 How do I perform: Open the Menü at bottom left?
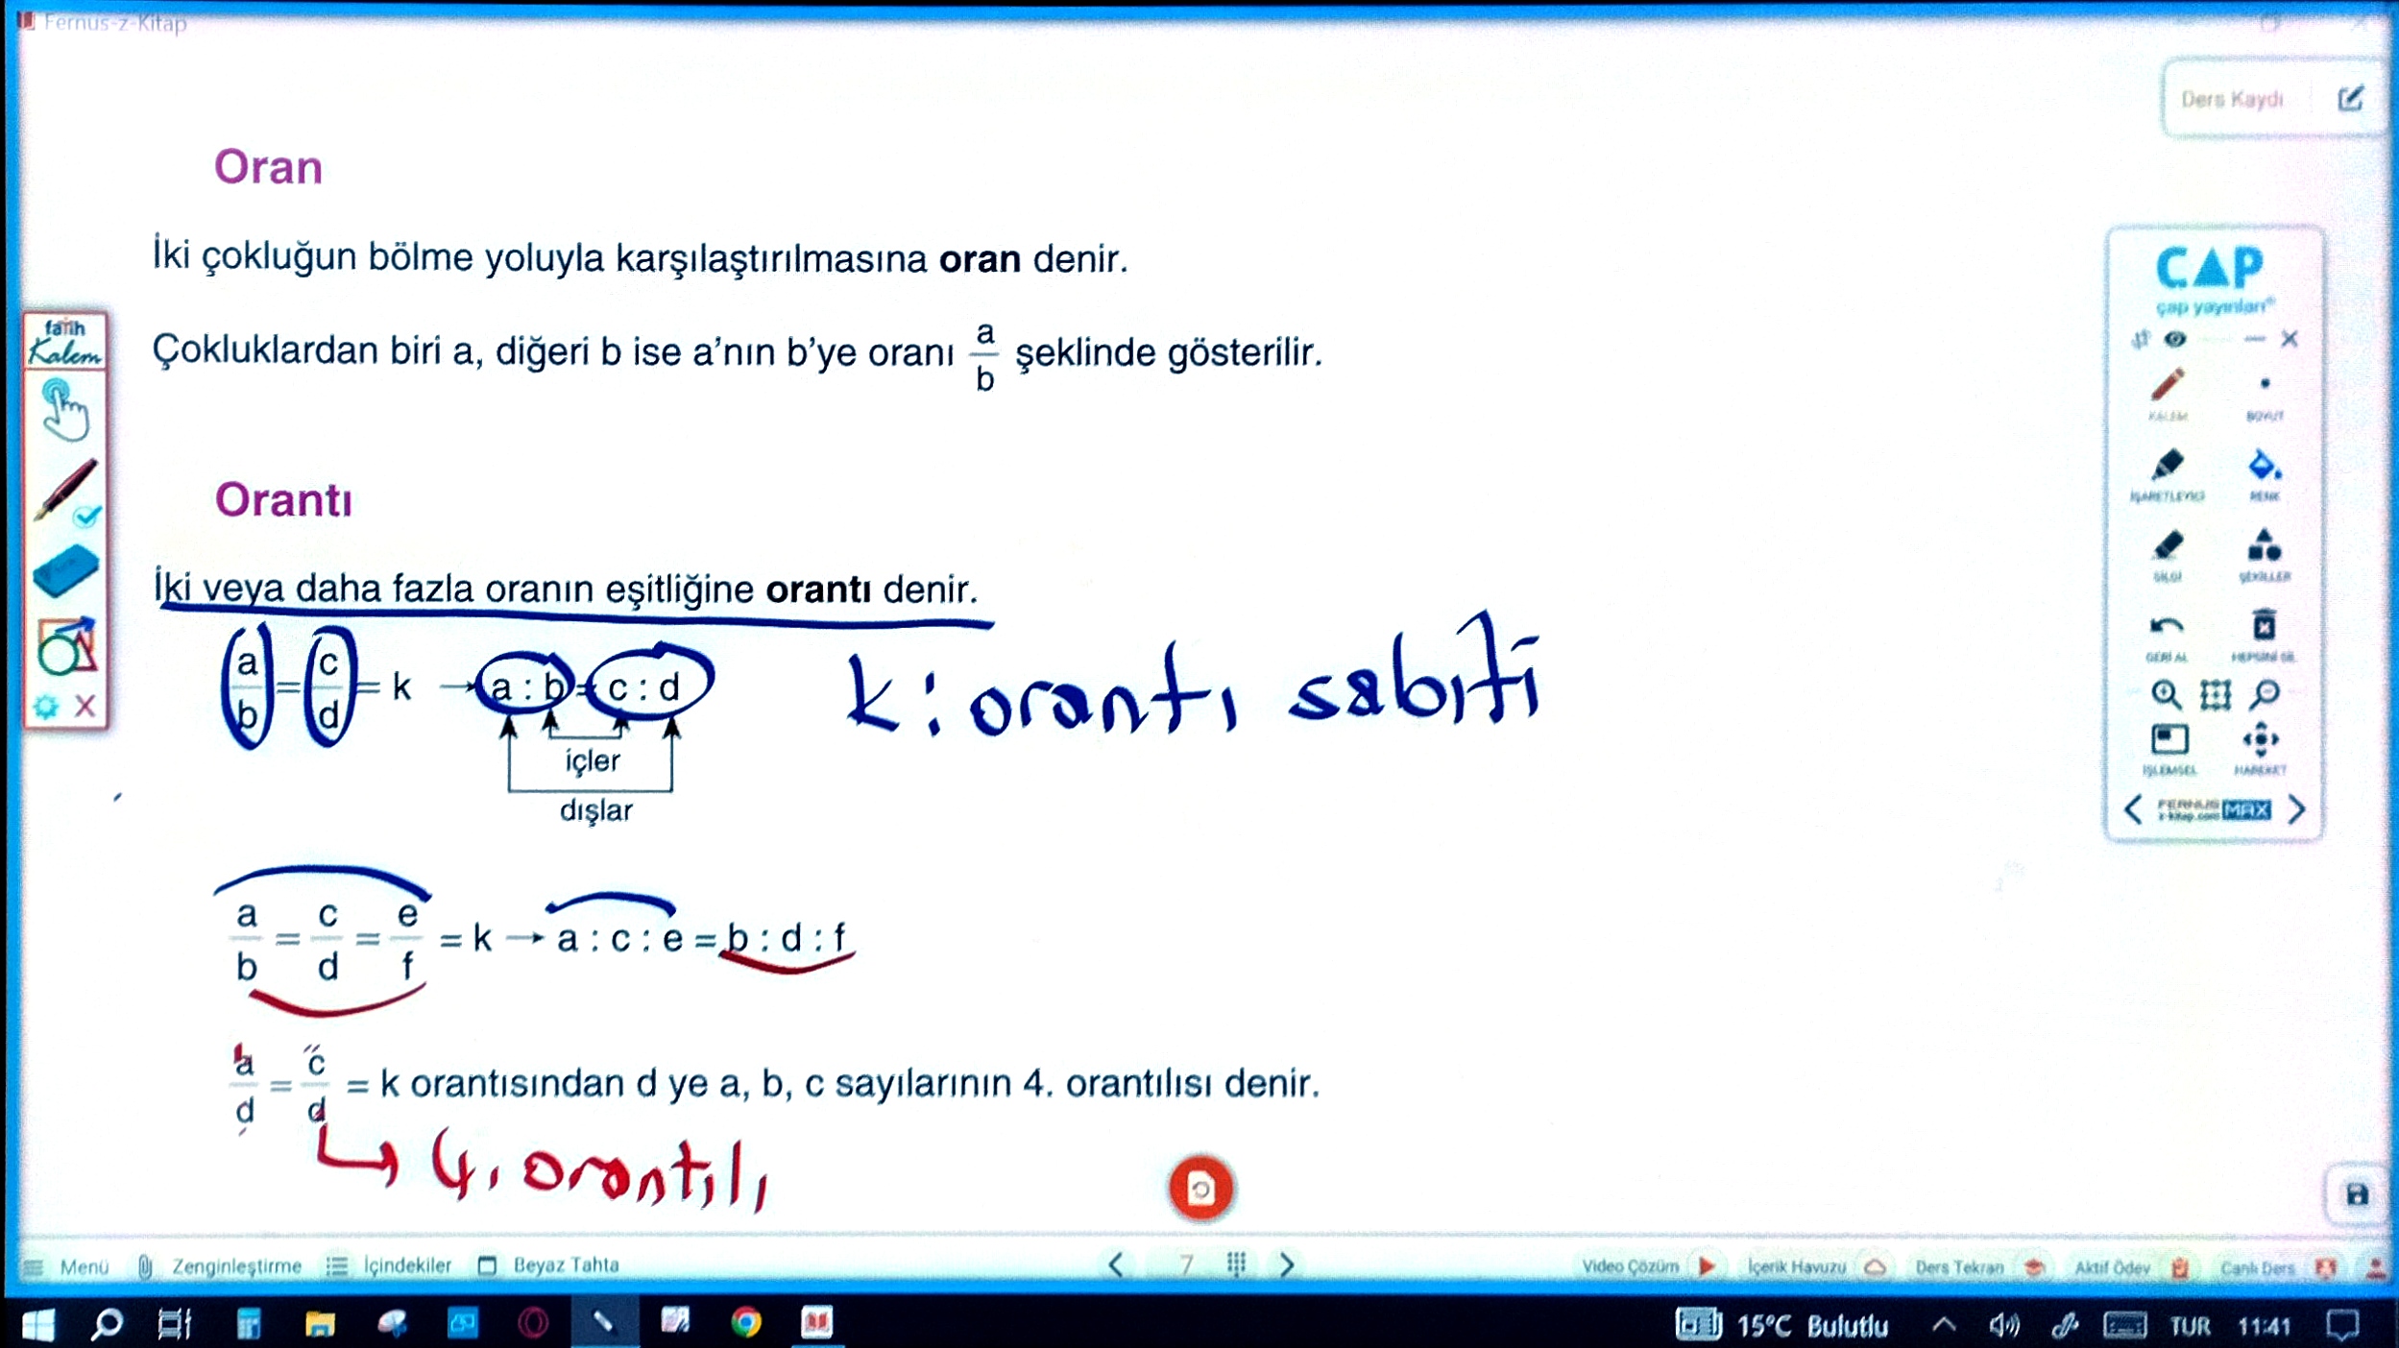85,1265
